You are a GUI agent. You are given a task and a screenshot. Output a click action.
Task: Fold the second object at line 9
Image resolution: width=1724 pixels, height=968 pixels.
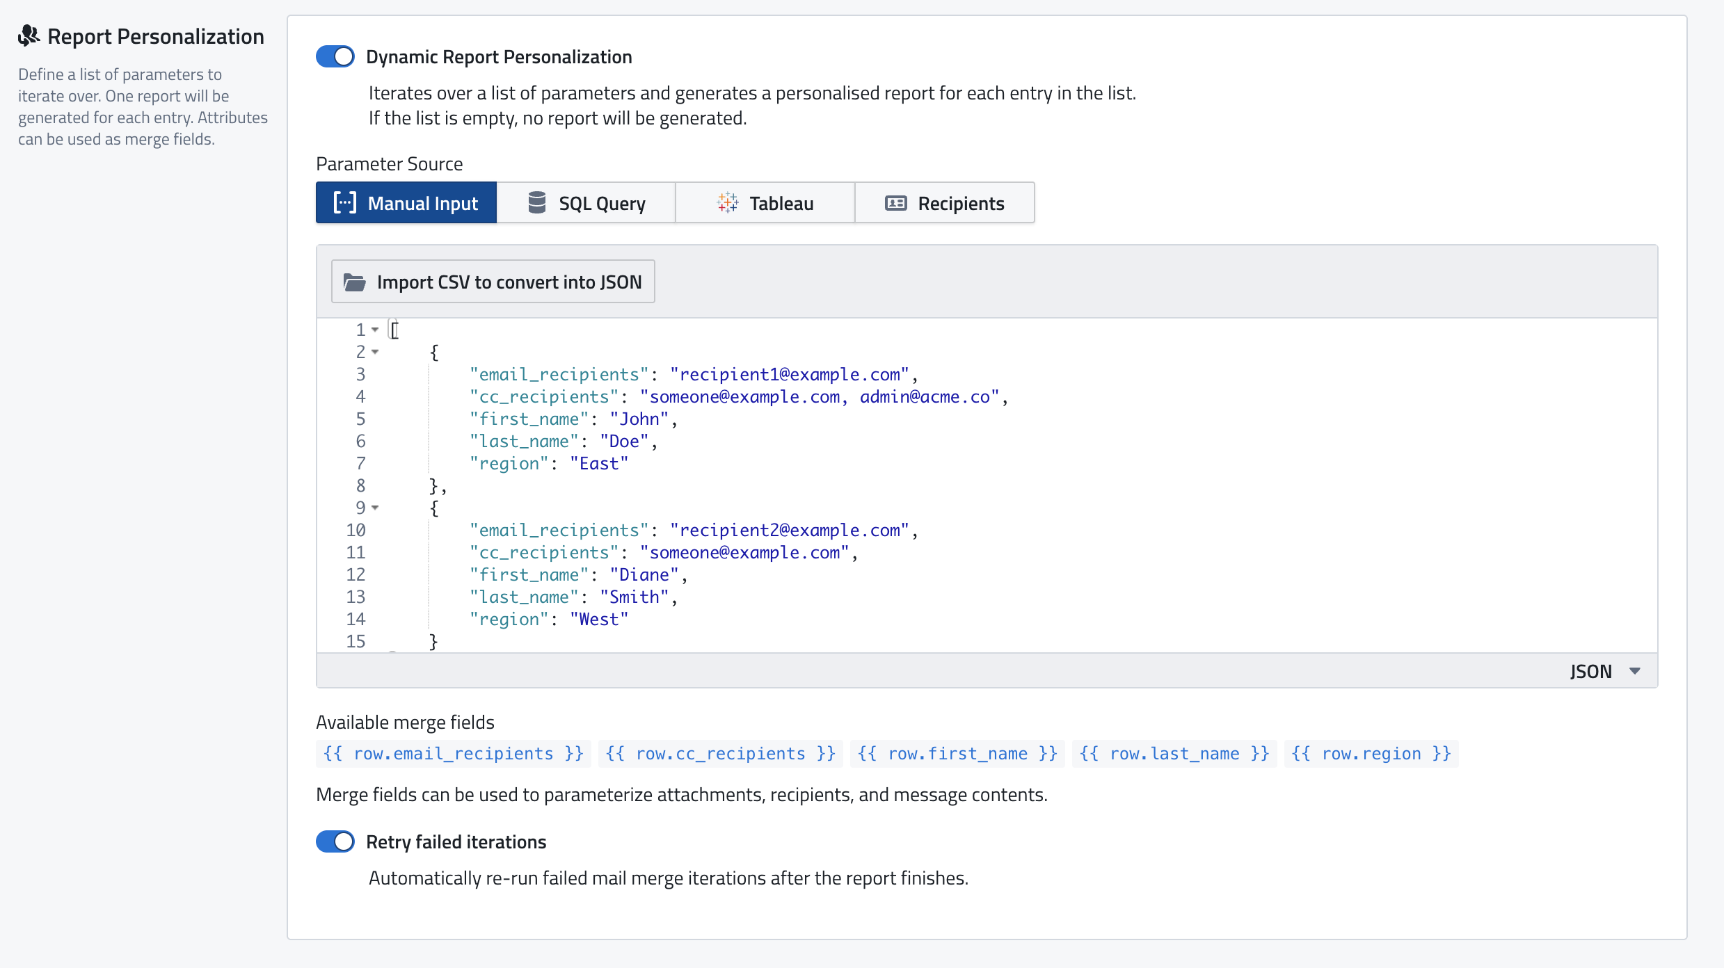pyautogui.click(x=375, y=508)
